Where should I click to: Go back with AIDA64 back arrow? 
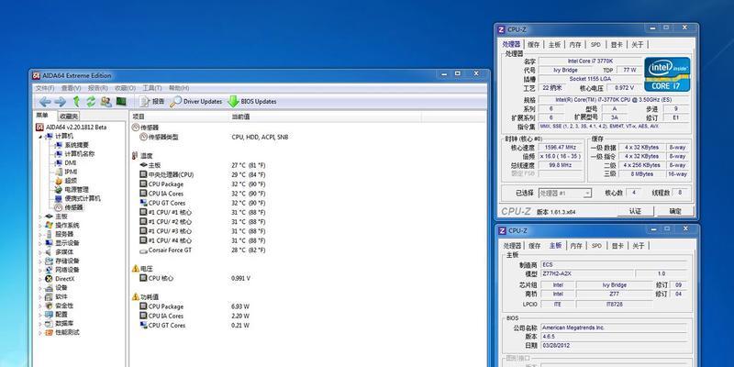[x=45, y=102]
